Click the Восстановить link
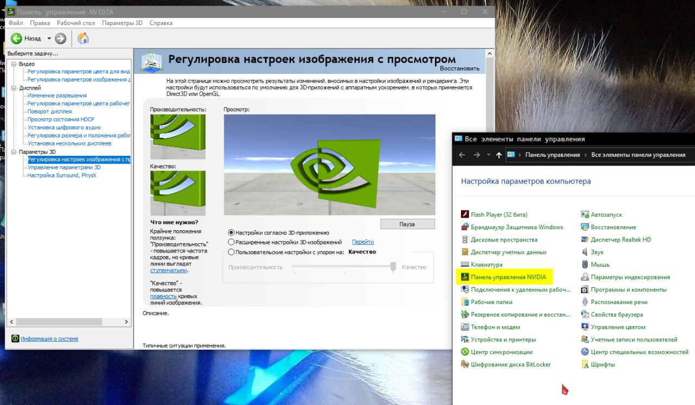Image resolution: width=695 pixels, height=405 pixels. tap(460, 68)
